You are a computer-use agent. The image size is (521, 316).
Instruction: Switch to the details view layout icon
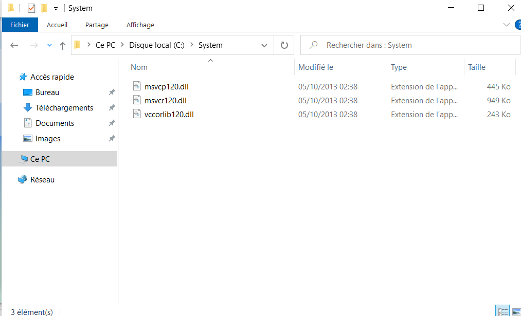click(502, 311)
